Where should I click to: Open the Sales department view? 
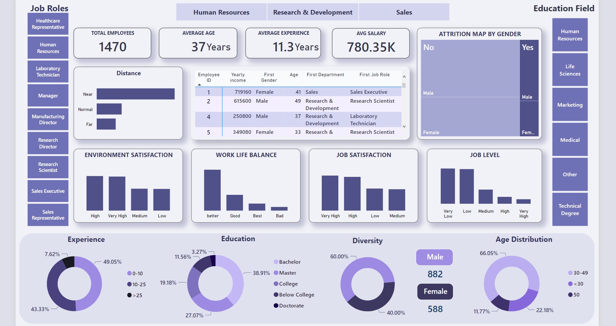point(404,12)
